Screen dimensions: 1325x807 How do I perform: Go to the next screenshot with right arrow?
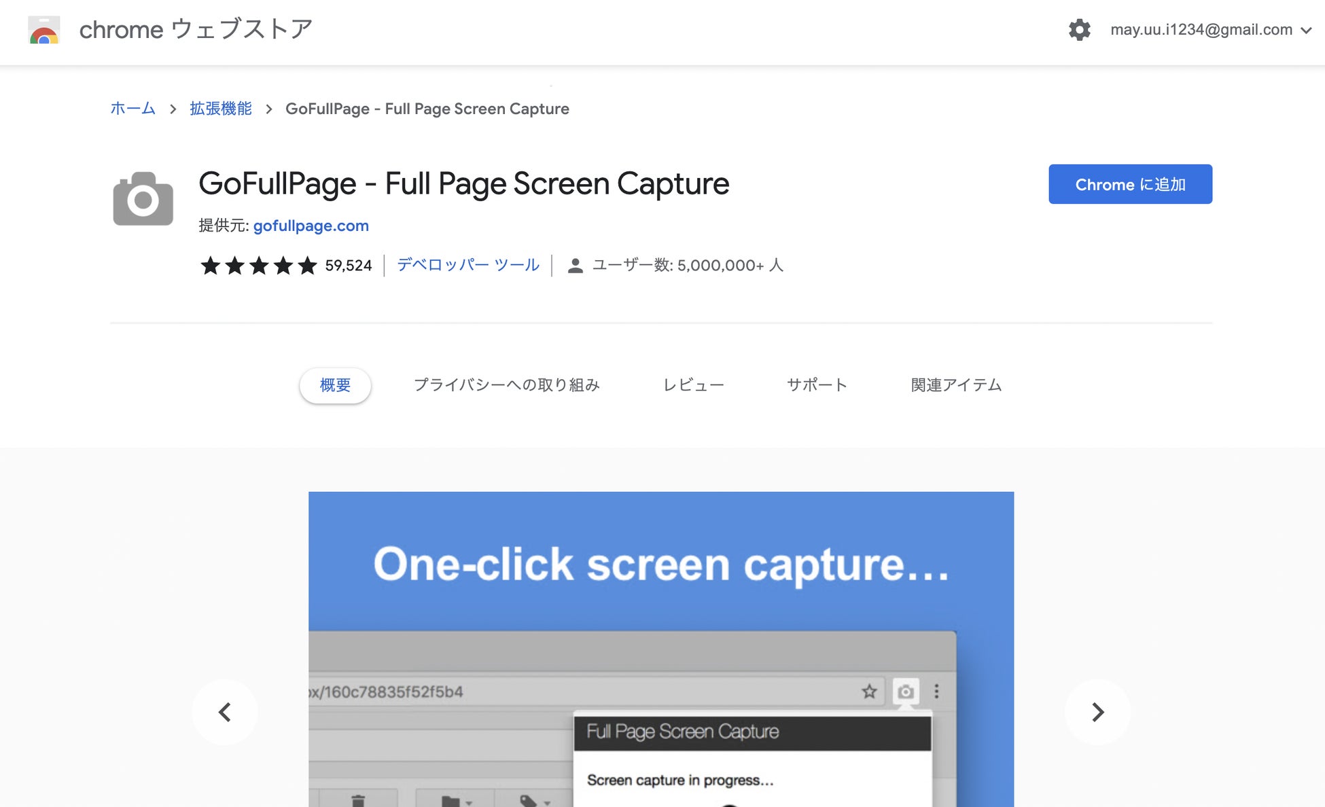[1097, 712]
